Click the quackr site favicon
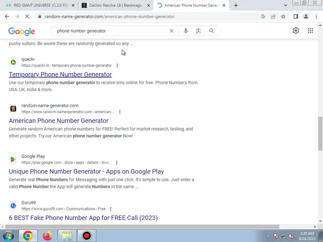 point(13,62)
